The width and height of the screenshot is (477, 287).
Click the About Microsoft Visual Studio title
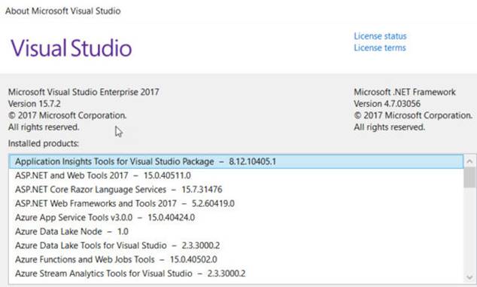[x=63, y=11]
